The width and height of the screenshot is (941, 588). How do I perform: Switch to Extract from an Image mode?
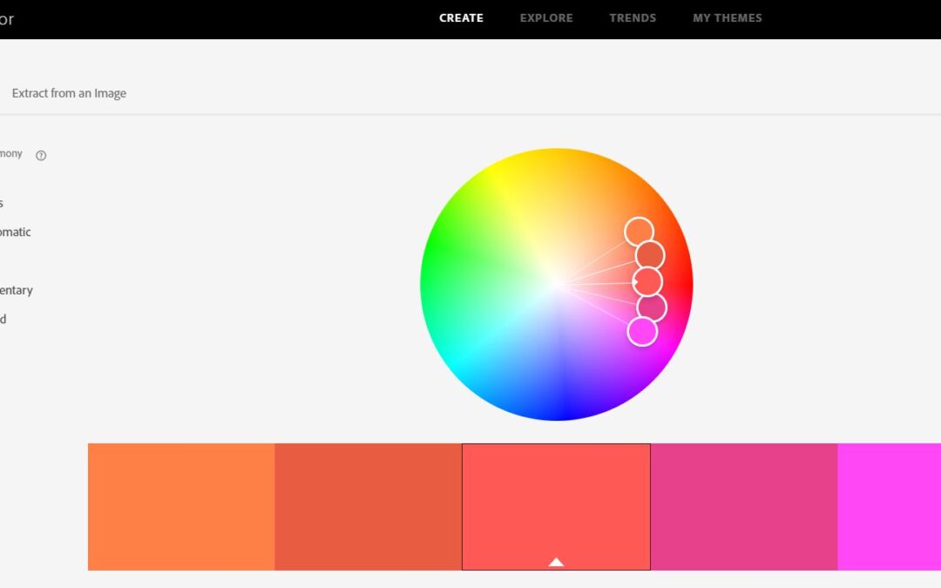[x=70, y=92]
